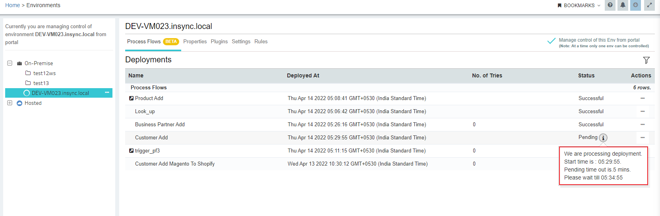Open the Deployments filter funnel icon
This screenshot has width=660, height=216.
(646, 60)
